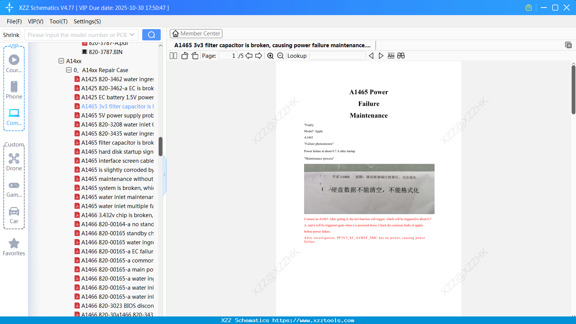Click the Lookup text field
The width and height of the screenshot is (576, 324).
coord(338,56)
